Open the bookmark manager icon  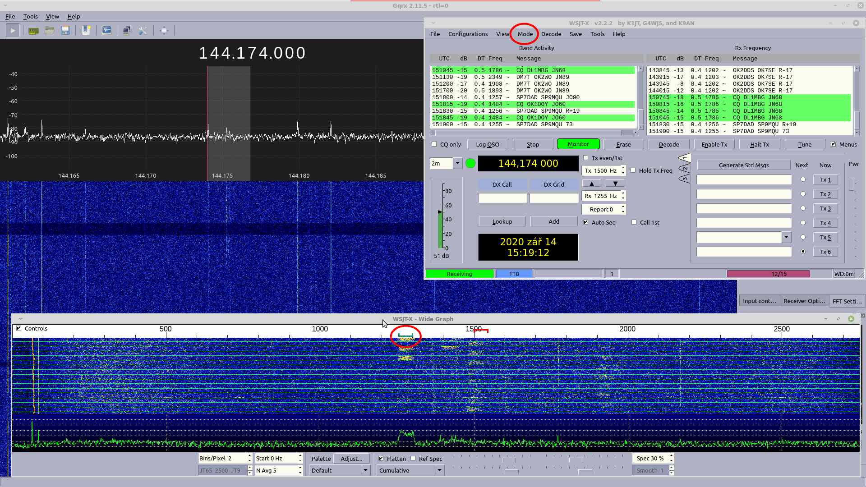click(86, 31)
